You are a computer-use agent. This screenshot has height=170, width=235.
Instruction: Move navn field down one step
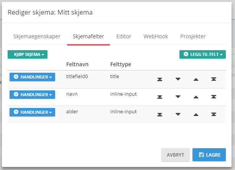(x=178, y=97)
